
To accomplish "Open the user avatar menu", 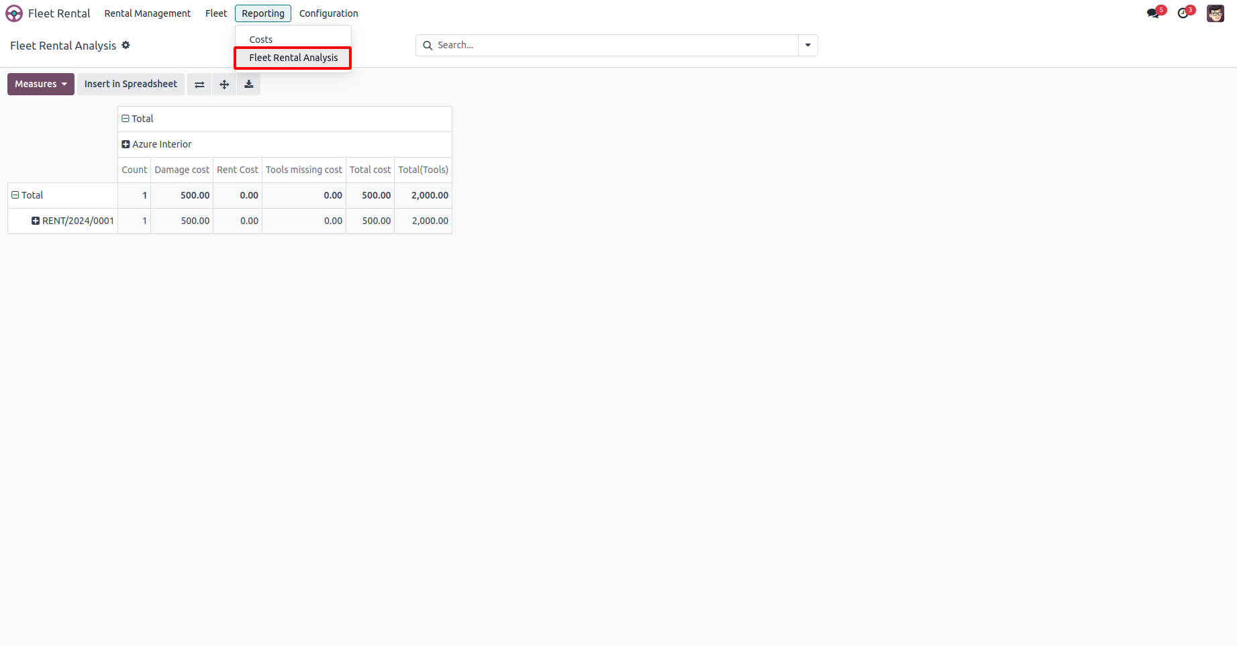I will coord(1216,13).
